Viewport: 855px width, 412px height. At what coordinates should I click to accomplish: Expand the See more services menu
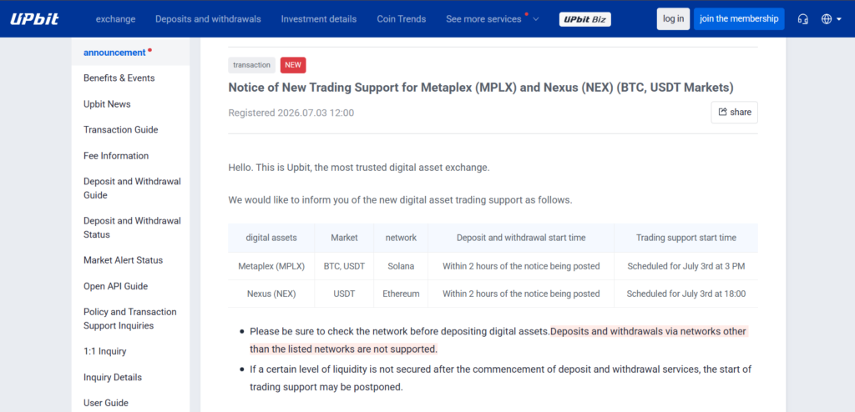click(x=493, y=19)
